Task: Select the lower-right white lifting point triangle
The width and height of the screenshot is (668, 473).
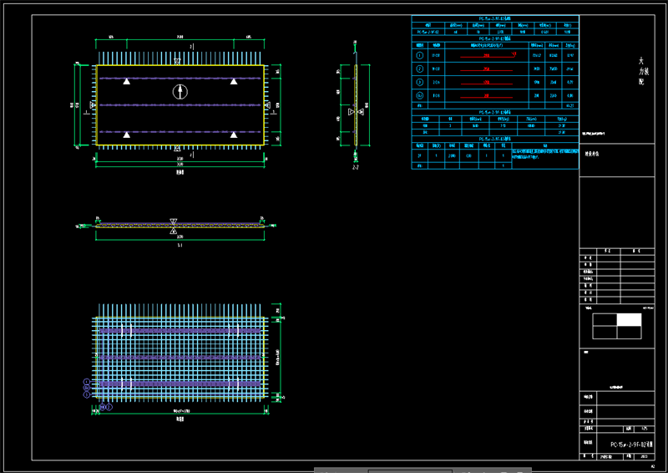Action: pyautogui.click(x=234, y=135)
